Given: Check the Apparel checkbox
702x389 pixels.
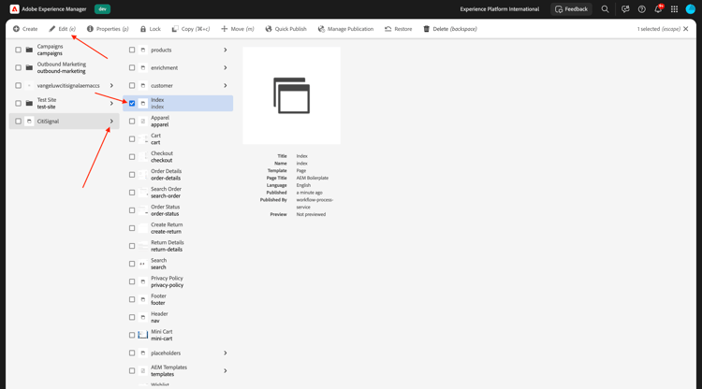Looking at the screenshot, I should click(x=132, y=122).
